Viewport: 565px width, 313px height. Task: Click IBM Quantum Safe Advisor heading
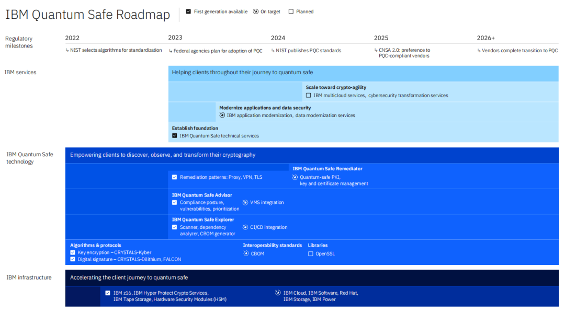(x=202, y=195)
